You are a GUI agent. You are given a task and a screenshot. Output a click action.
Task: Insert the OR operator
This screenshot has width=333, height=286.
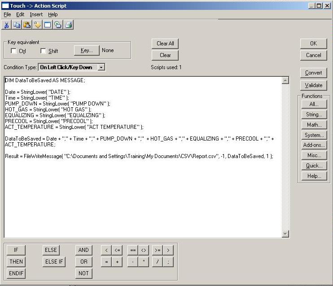point(83,262)
